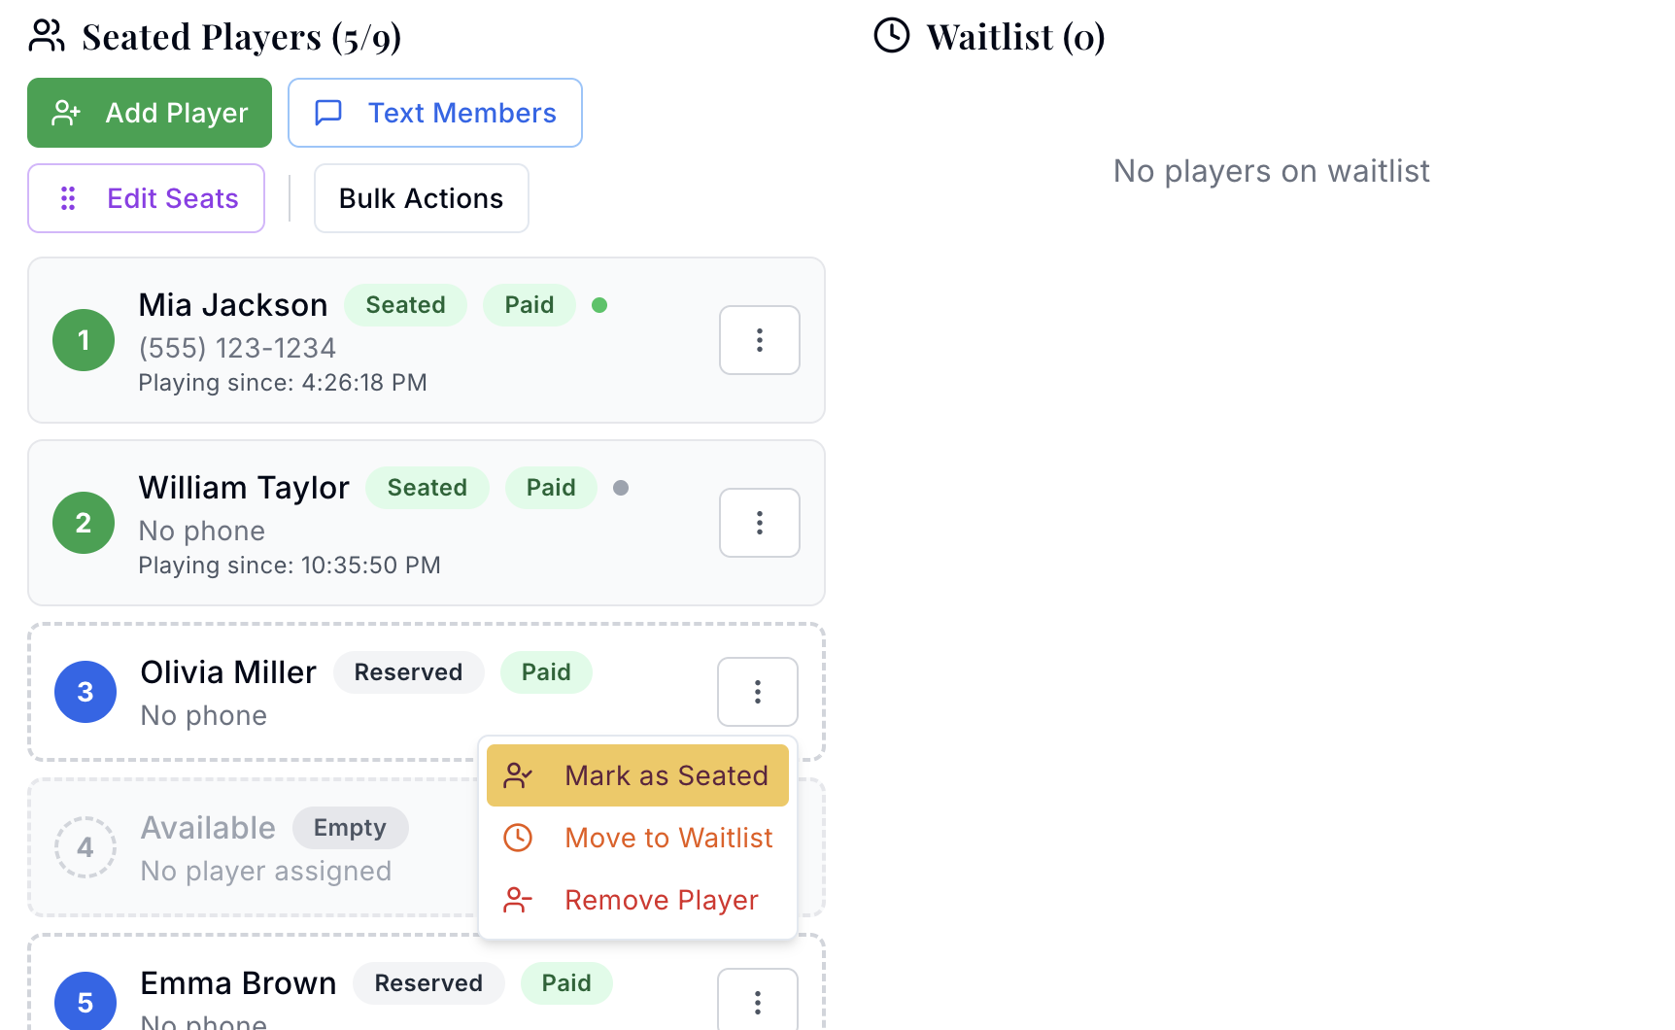
Task: Click the person-check icon in Mark as Seated
Action: [518, 775]
